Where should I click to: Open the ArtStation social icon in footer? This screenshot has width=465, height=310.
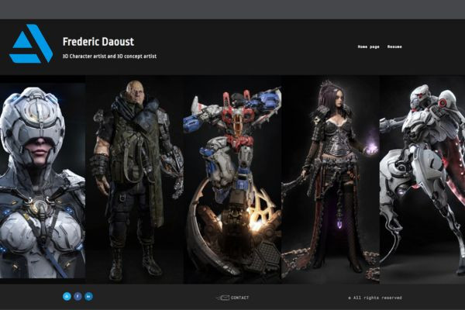(x=67, y=296)
